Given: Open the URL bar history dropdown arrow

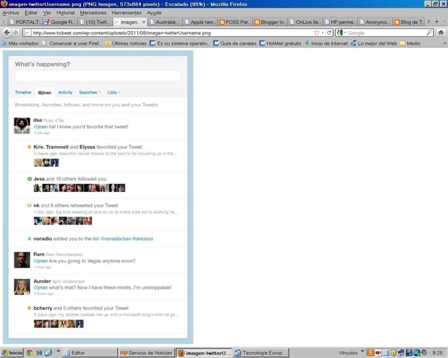Looking at the screenshot, I should coord(323,32).
